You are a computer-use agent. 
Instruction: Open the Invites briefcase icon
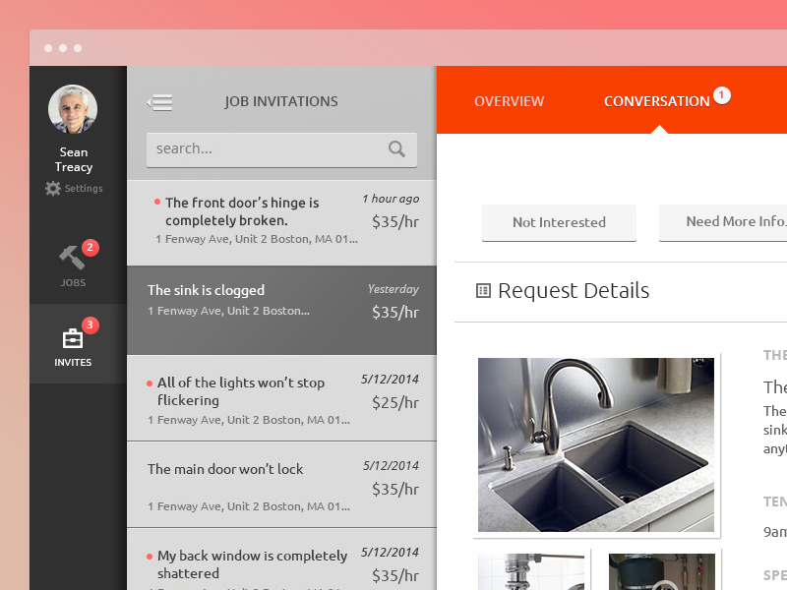pyautogui.click(x=74, y=337)
